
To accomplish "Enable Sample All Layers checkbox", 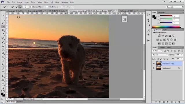I will (x=32, y=7).
